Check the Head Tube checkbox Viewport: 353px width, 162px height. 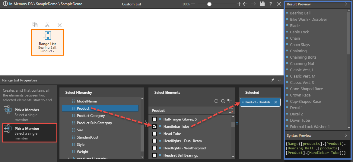tap(154, 134)
